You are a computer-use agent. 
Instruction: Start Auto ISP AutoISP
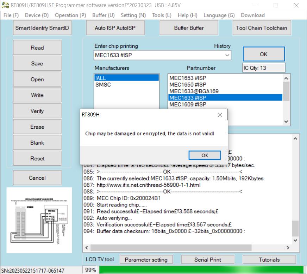tap(115, 28)
